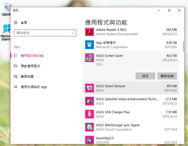Select the ASUS Smart Gesture entry name
Viewport: 188px width, 146px height.
(111, 86)
